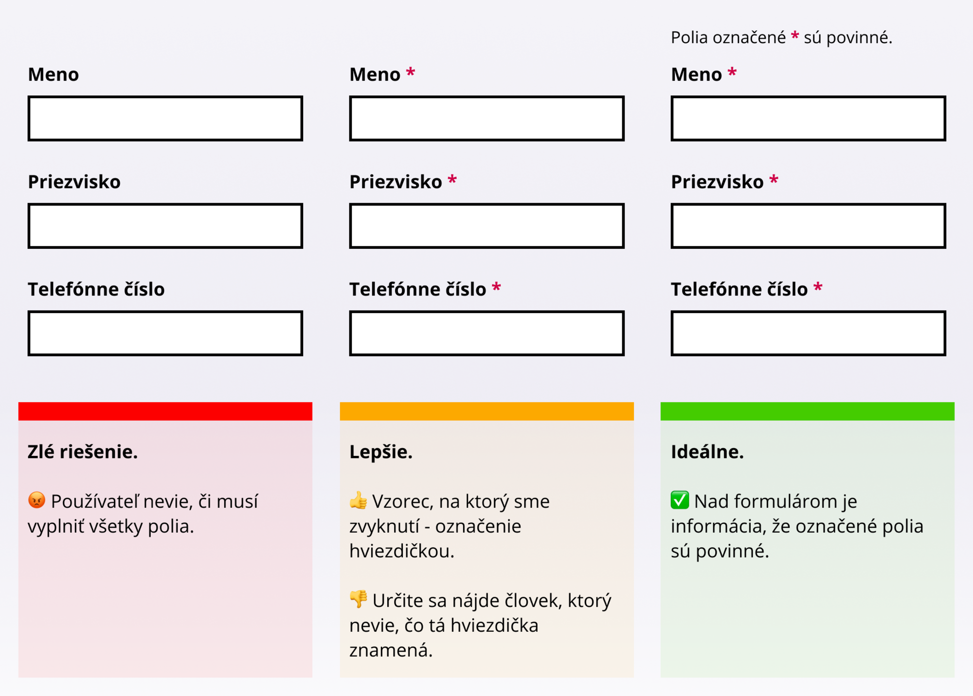Viewport: 973px width, 696px height.
Task: Click the orange bar above Lepšie
Action: [486, 411]
